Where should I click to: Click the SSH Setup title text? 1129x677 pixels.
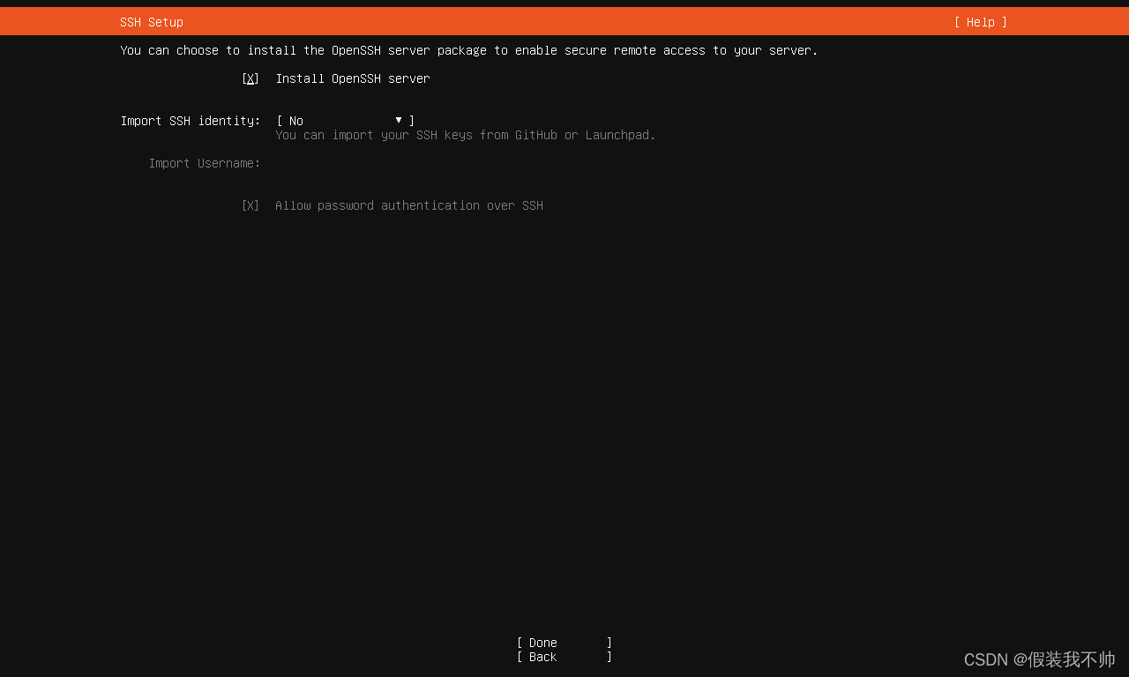coord(152,22)
